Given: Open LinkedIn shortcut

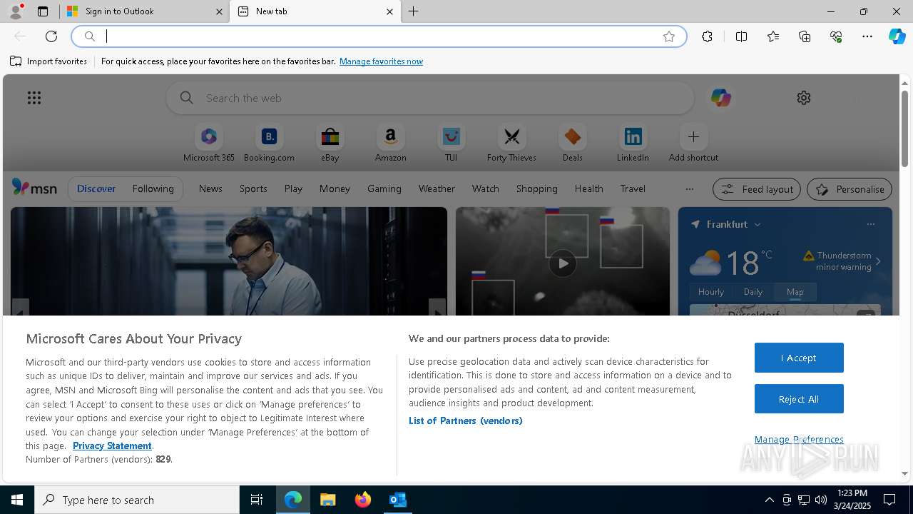Looking at the screenshot, I should pyautogui.click(x=633, y=143).
